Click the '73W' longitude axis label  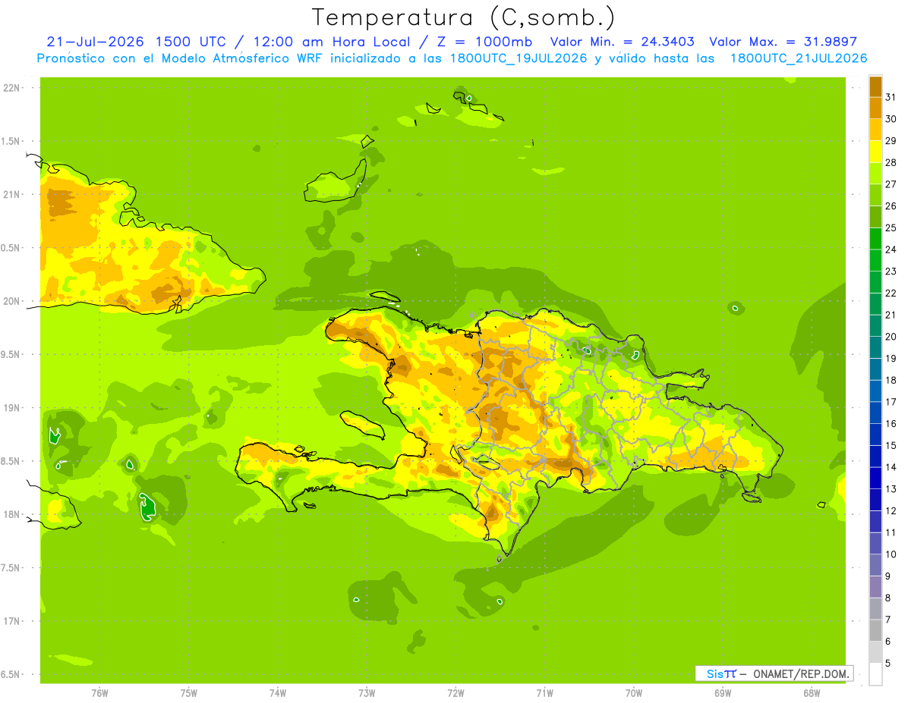[x=367, y=693]
